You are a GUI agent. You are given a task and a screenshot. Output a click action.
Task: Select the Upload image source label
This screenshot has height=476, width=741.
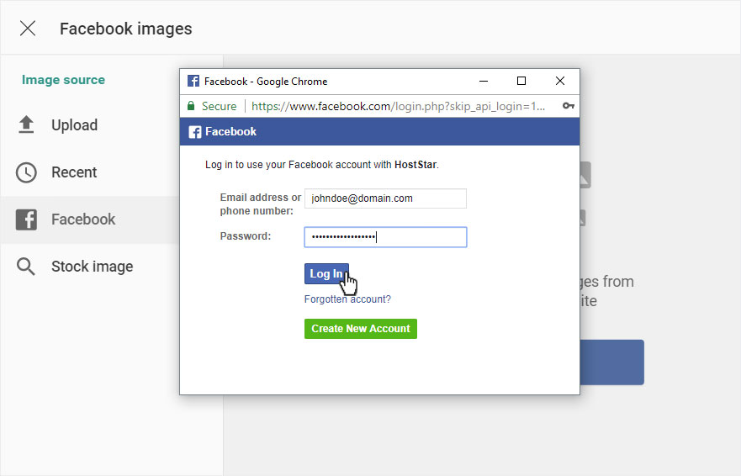pos(74,125)
